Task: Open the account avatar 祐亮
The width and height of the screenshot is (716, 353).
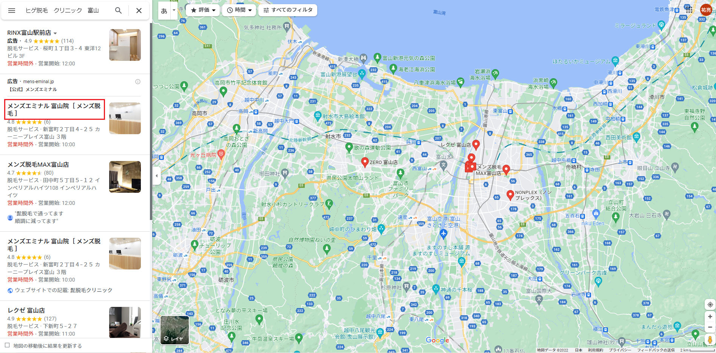Action: [x=706, y=10]
